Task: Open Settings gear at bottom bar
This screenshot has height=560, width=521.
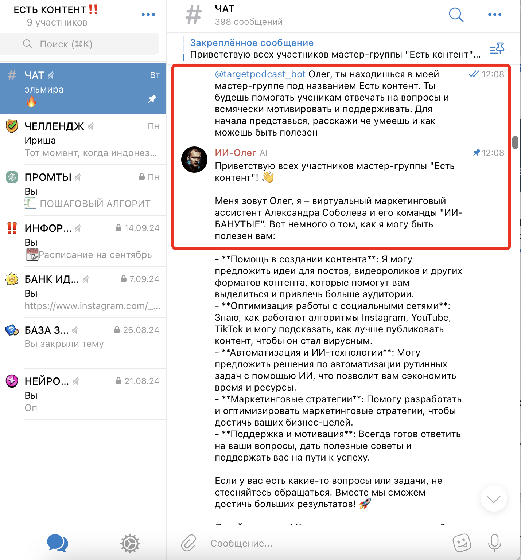Action: click(x=130, y=544)
